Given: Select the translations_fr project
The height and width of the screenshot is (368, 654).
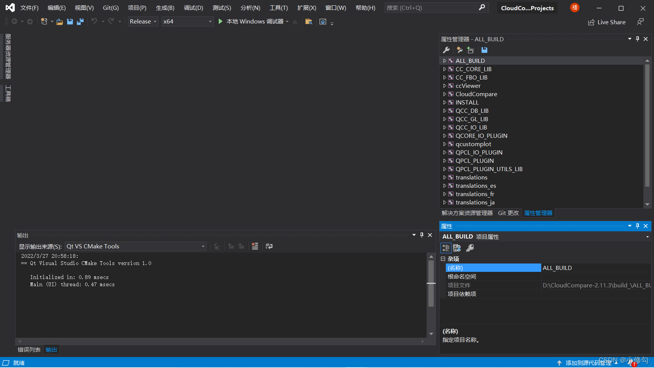Looking at the screenshot, I should (475, 194).
